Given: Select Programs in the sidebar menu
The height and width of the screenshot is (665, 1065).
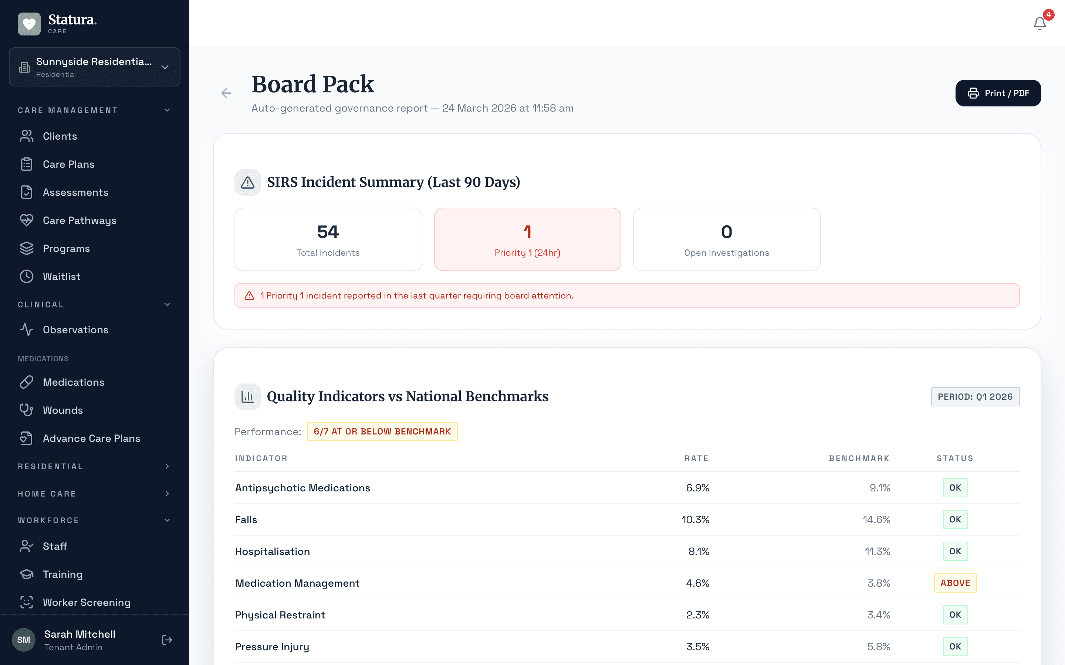Looking at the screenshot, I should (x=67, y=248).
